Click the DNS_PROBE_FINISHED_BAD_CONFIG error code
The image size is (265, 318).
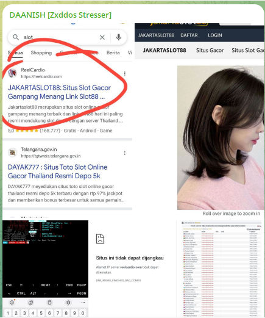(x=118, y=280)
